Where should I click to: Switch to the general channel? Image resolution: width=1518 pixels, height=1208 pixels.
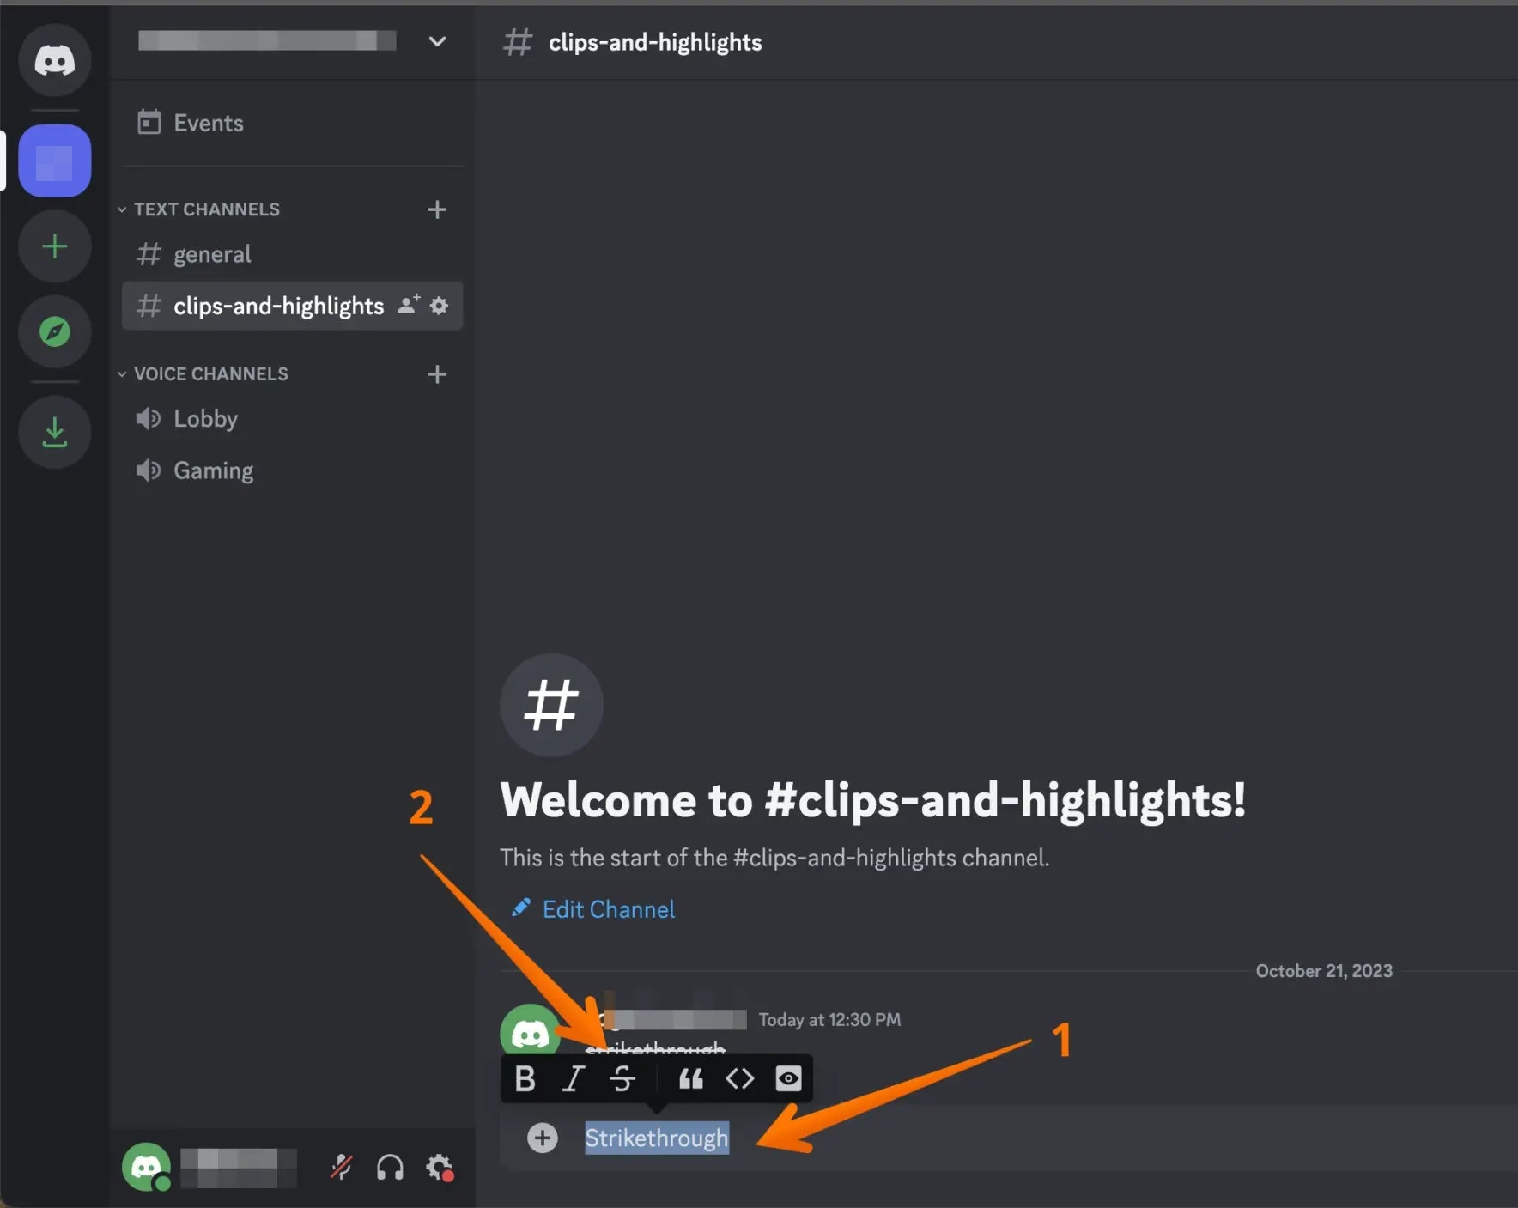pos(211,254)
